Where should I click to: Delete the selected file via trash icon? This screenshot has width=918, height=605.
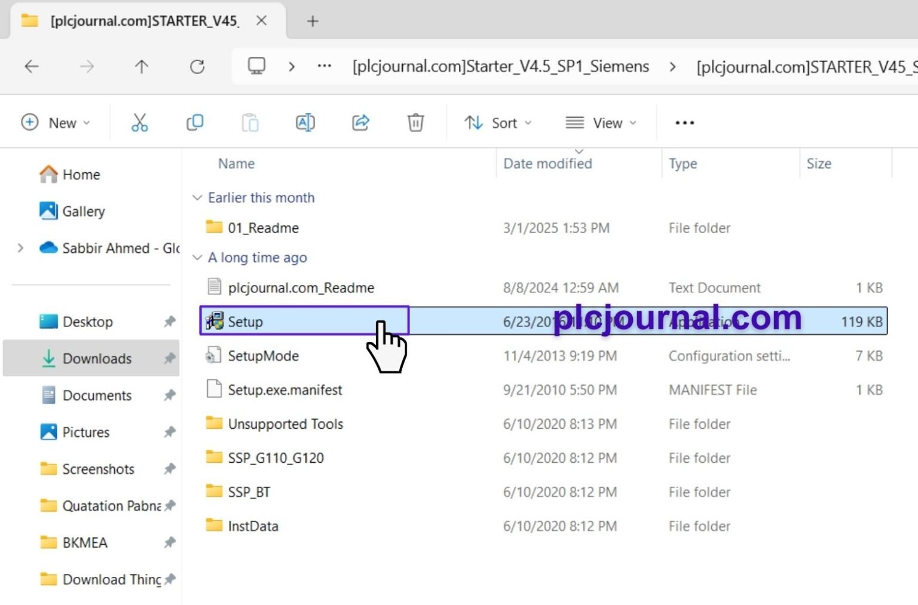click(415, 123)
